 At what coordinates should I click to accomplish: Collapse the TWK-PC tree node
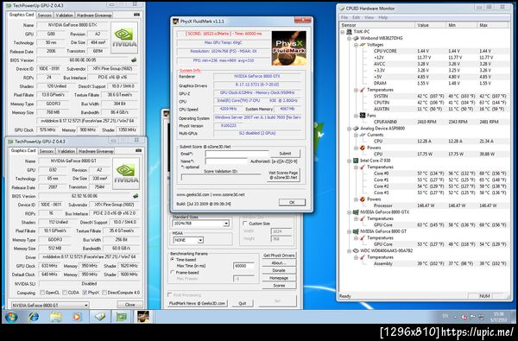coord(343,32)
